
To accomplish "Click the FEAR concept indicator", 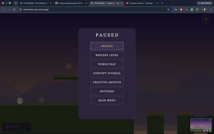I will [x=17, y=127].
